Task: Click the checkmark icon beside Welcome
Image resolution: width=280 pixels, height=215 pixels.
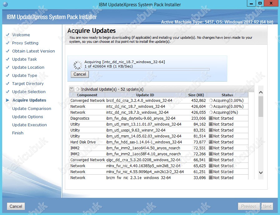Action: pyautogui.click(x=7, y=35)
